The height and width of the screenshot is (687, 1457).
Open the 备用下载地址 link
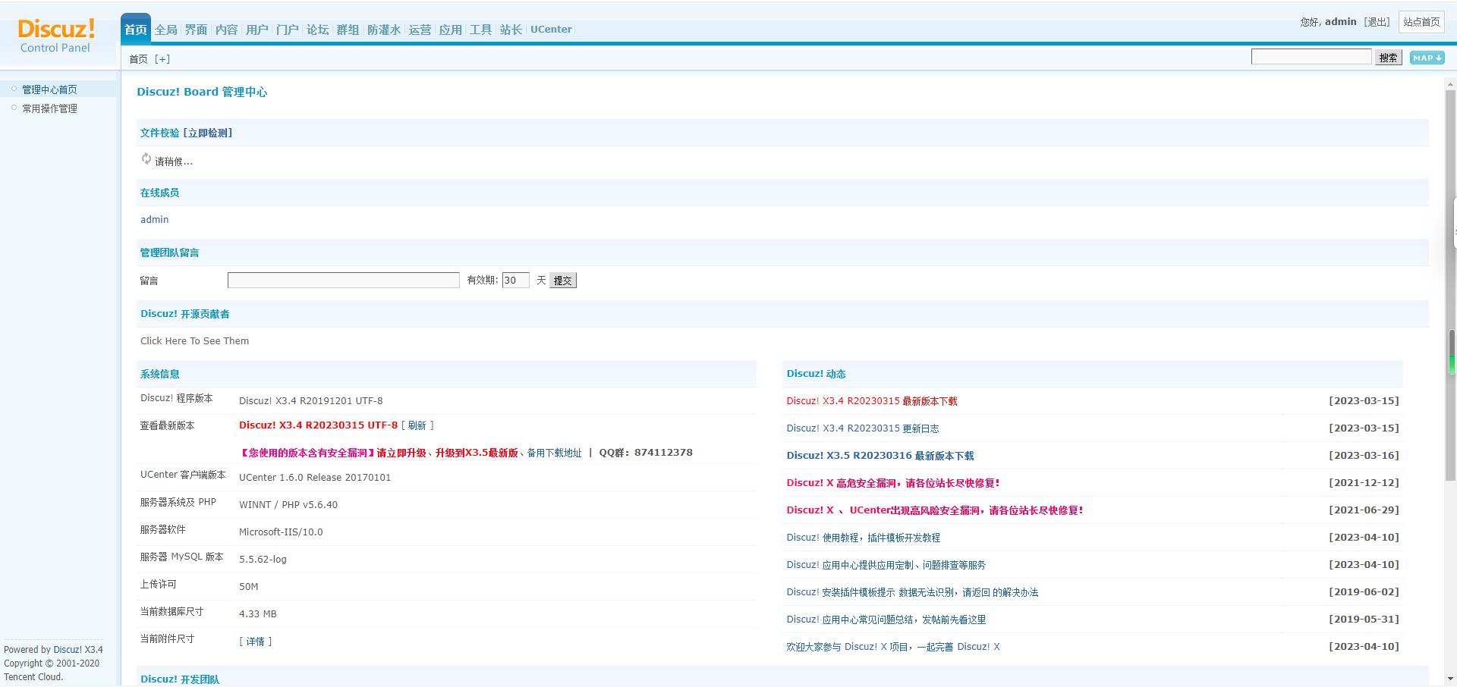pyautogui.click(x=554, y=453)
